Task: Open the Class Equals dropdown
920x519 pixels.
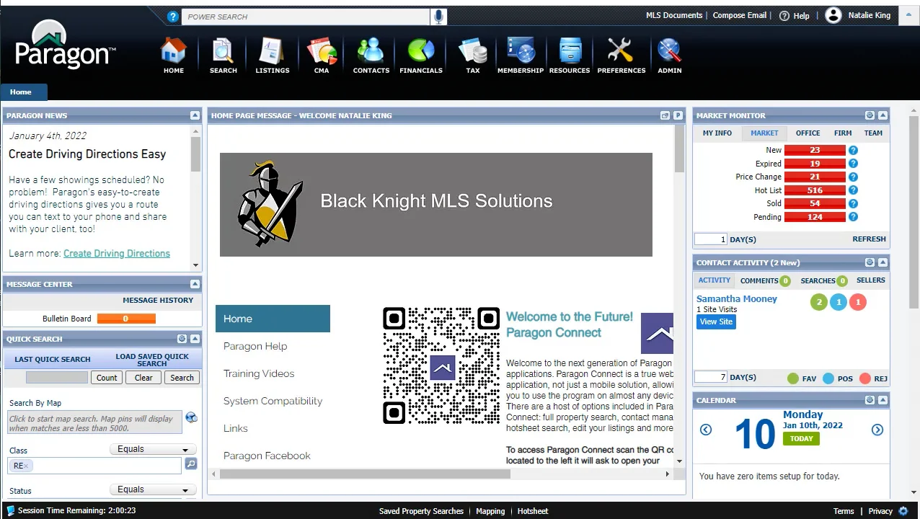Action: click(154, 449)
